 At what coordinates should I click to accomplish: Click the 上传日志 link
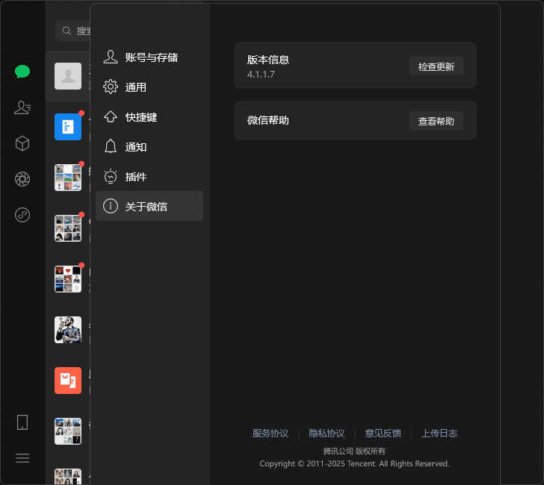(x=439, y=434)
